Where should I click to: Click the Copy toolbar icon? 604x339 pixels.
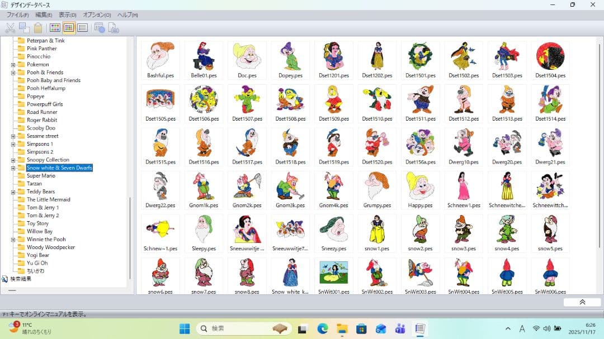click(24, 28)
